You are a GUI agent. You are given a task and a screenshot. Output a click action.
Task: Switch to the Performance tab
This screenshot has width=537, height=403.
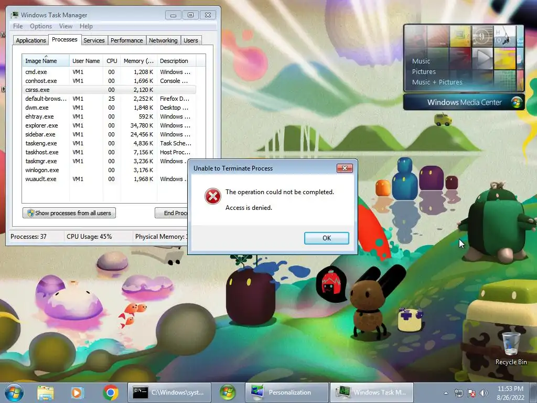[127, 40]
